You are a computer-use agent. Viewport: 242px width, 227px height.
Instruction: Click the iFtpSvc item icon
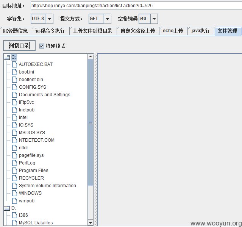14,102
